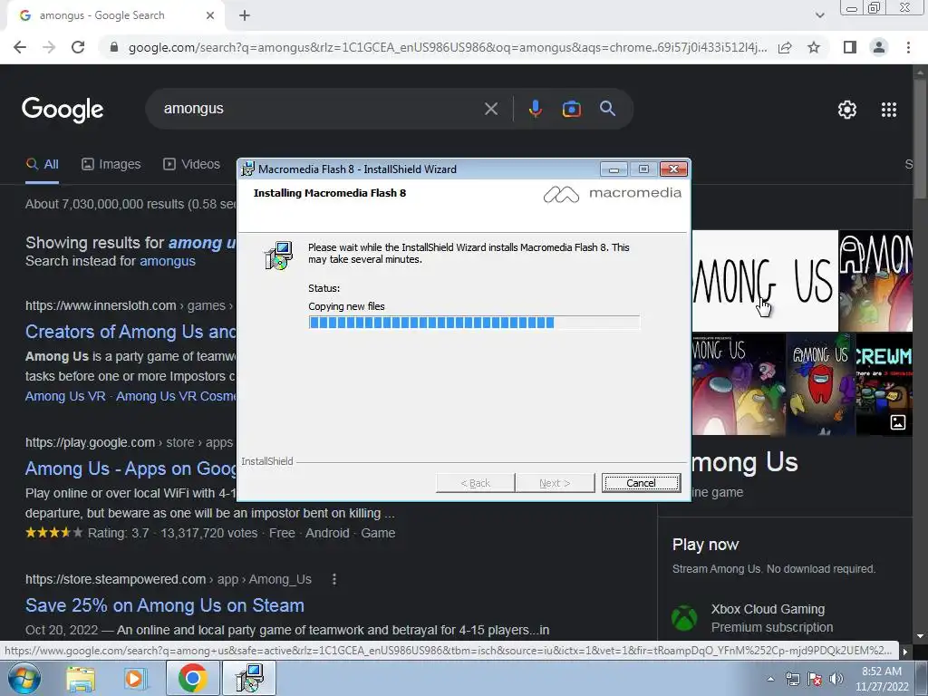Click the installer title bar icon
Image resolution: width=928 pixels, height=696 pixels.
[248, 169]
